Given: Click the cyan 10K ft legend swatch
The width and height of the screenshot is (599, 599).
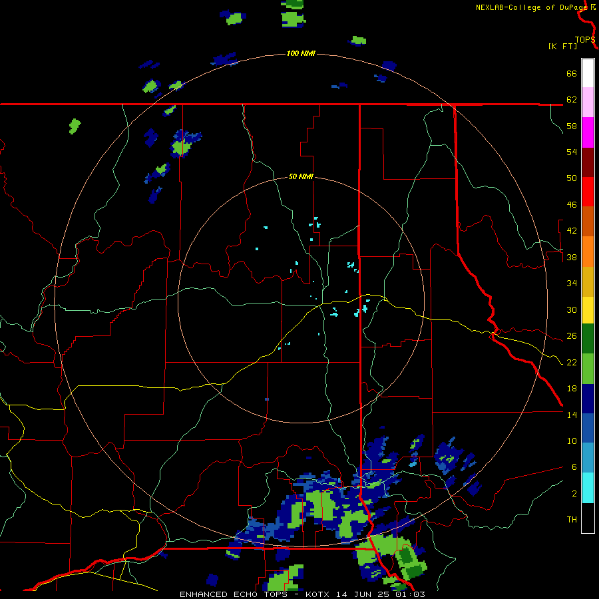Looking at the screenshot, I should 588,488.
